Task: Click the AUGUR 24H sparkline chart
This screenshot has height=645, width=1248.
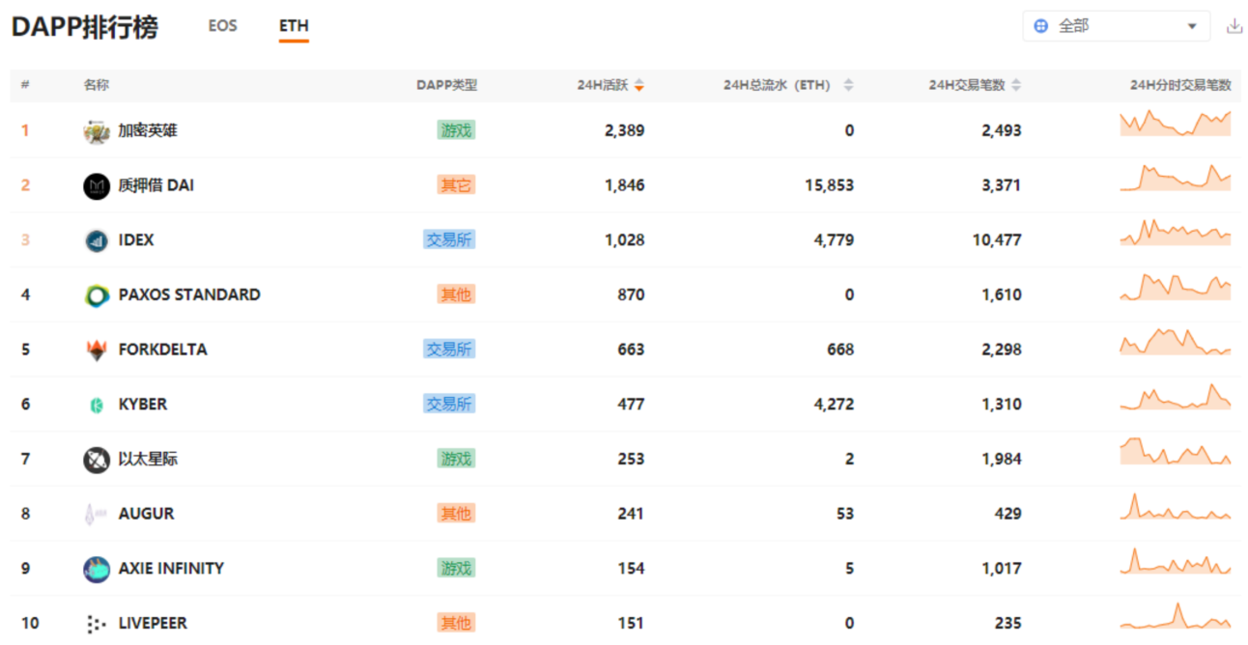Action: (1176, 506)
